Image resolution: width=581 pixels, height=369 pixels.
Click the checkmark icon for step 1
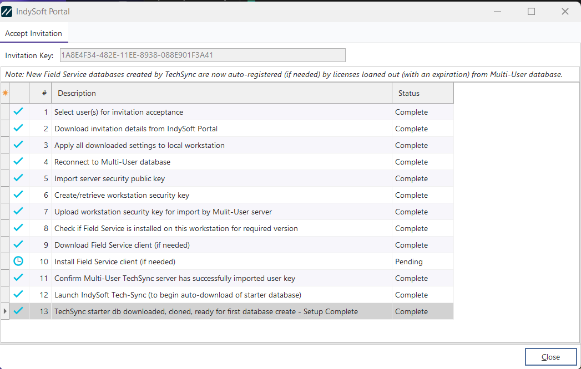pos(19,112)
